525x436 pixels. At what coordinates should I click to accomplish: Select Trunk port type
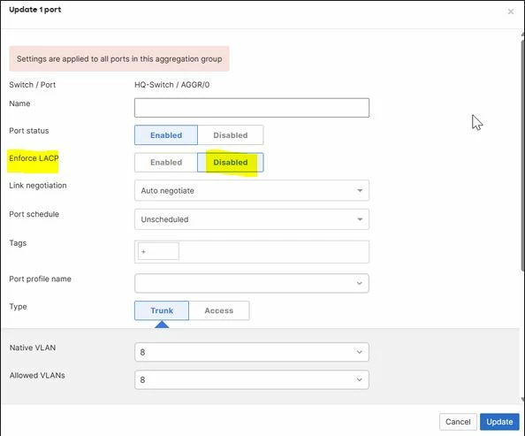pyautogui.click(x=162, y=310)
